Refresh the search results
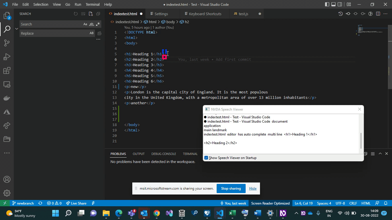 click(76, 14)
